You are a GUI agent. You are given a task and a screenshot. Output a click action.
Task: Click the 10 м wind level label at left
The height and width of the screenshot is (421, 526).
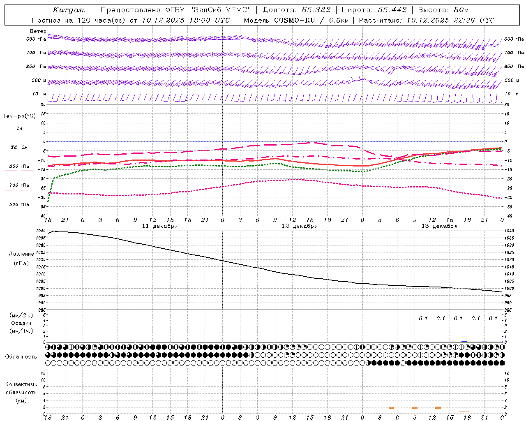pos(39,94)
